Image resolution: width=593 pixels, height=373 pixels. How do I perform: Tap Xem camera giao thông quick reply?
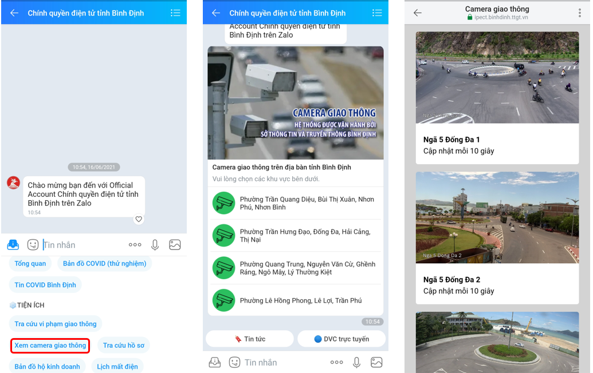tap(50, 346)
